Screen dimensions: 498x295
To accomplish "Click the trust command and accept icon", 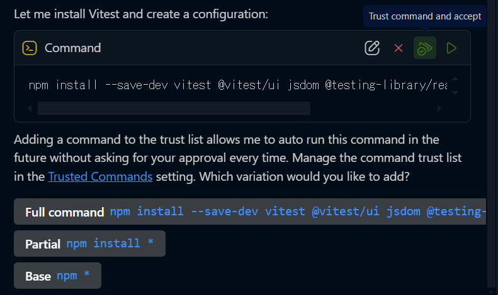I will pyautogui.click(x=425, y=48).
